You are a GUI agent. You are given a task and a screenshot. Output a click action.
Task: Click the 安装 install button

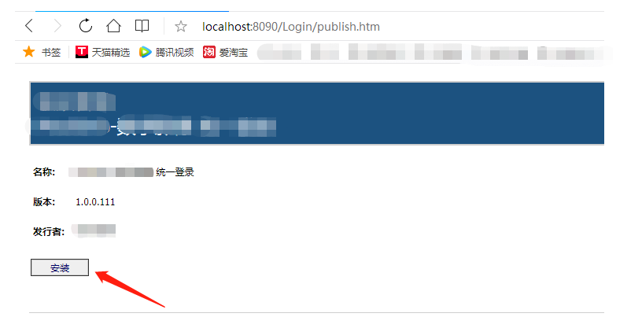tap(60, 267)
